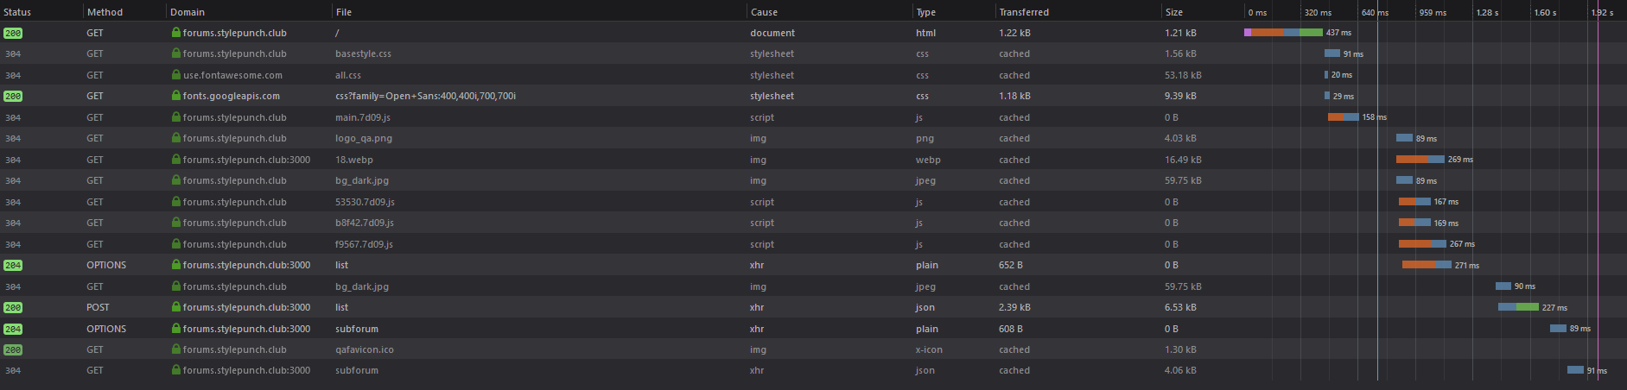Select the logo_qa.png request
The image size is (1627, 390).
pyautogui.click(x=813, y=138)
